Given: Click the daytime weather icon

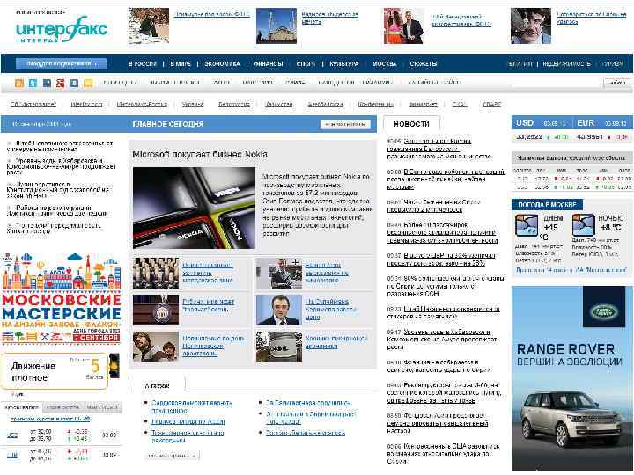Looking at the screenshot, I should pos(527,225).
